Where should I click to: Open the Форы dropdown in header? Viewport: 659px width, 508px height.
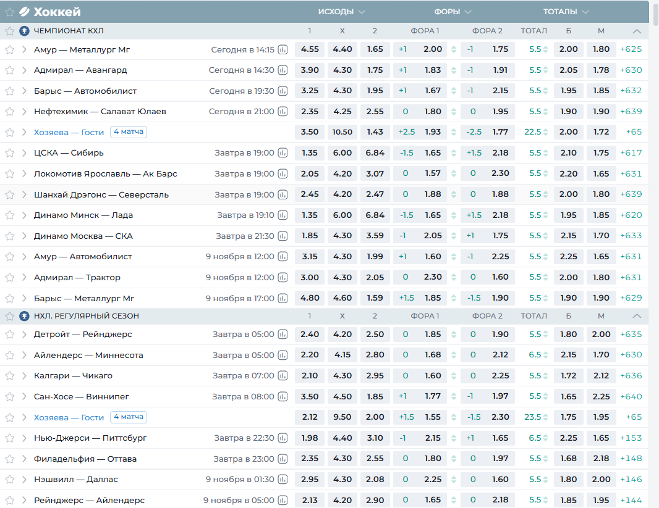[x=453, y=12]
